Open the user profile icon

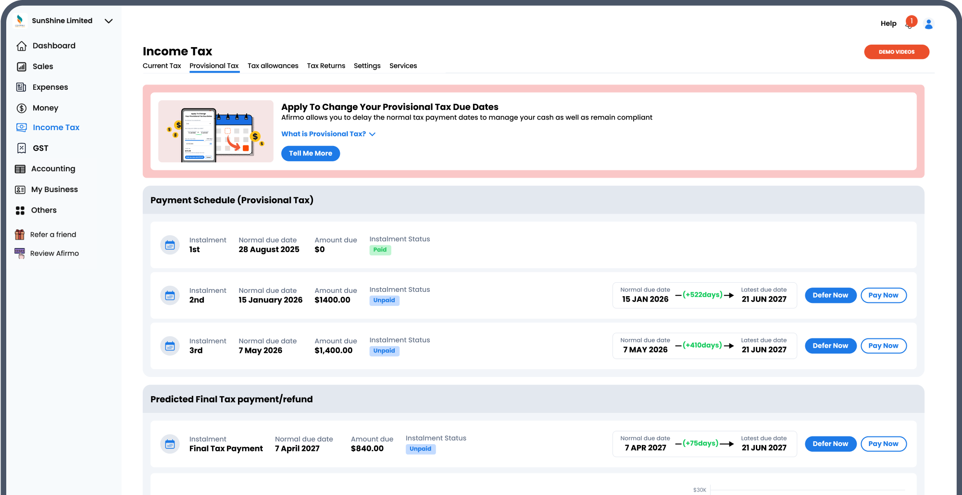click(x=929, y=24)
